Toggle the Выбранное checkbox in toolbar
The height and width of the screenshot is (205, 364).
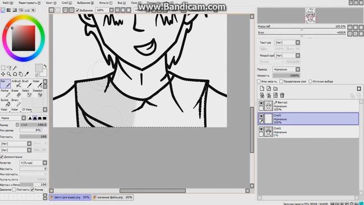click(77, 10)
